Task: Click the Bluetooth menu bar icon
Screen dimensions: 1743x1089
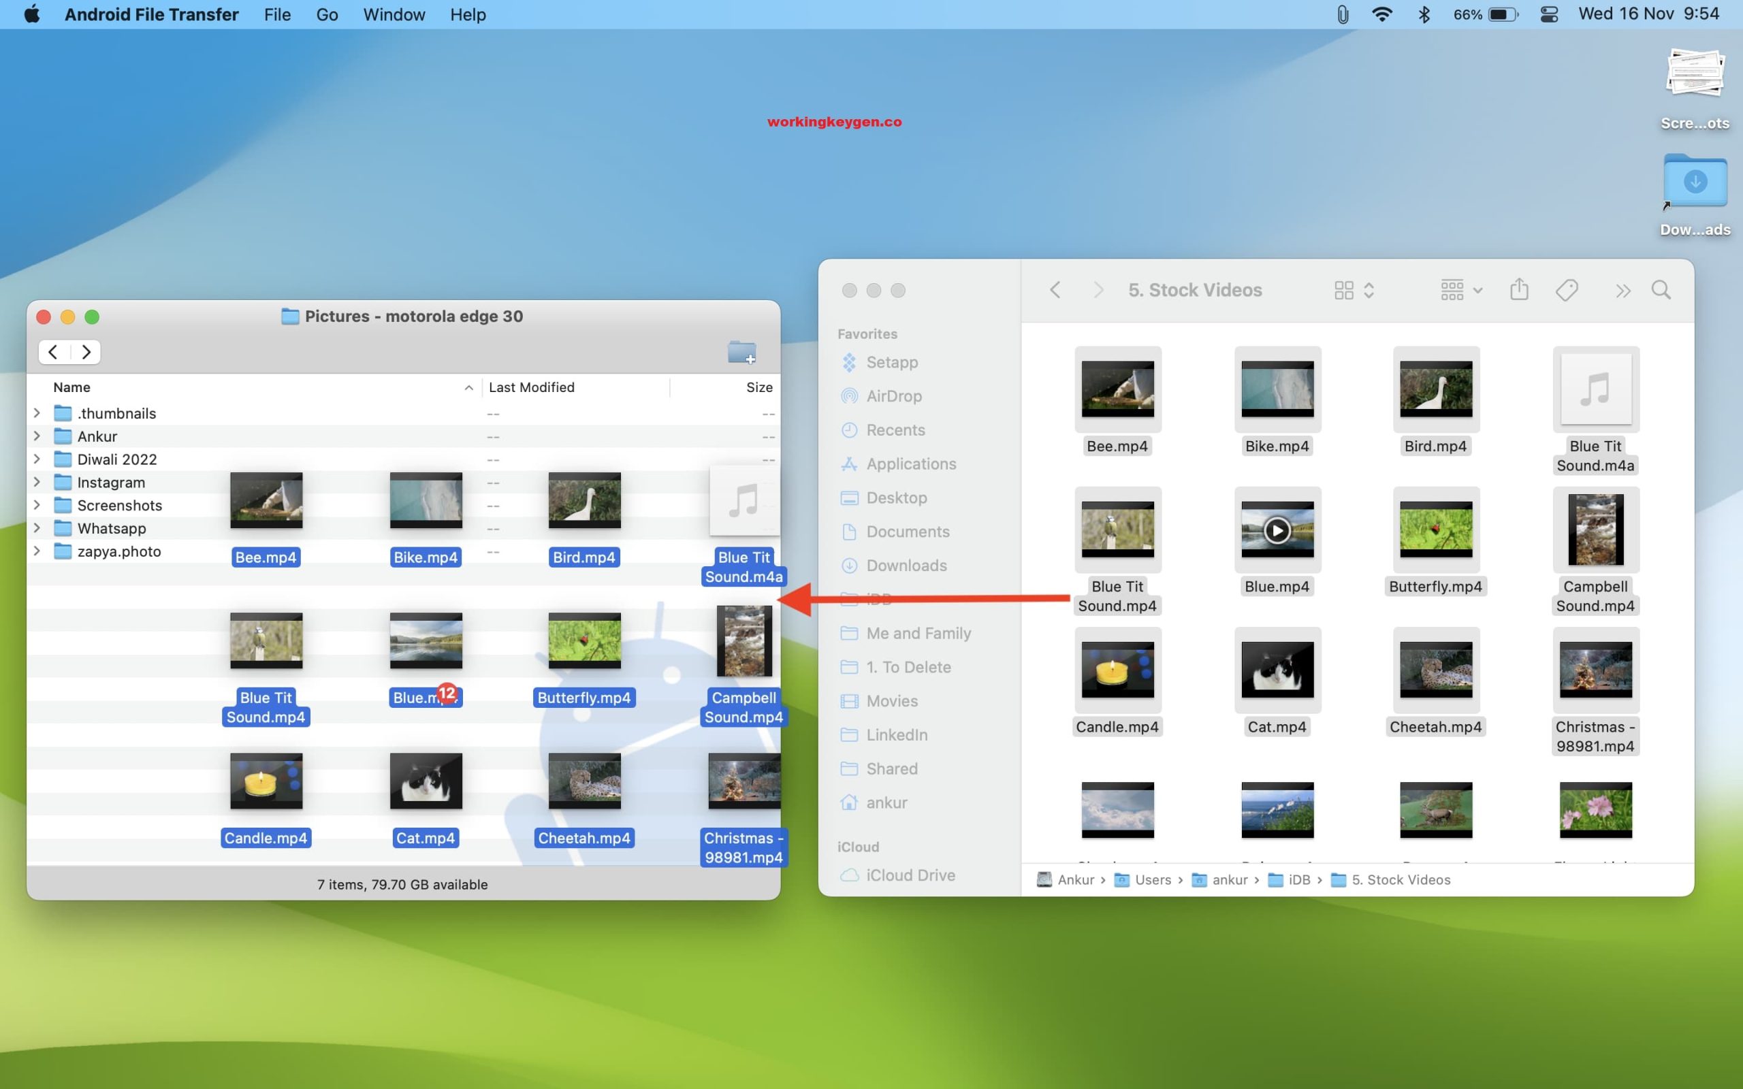Action: (1424, 14)
